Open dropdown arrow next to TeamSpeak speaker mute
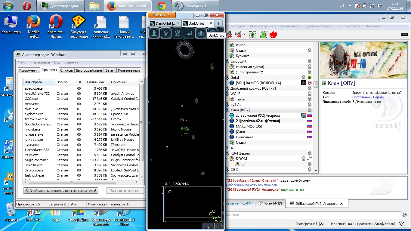This screenshot has width=411, height=231. click(x=244, y=35)
